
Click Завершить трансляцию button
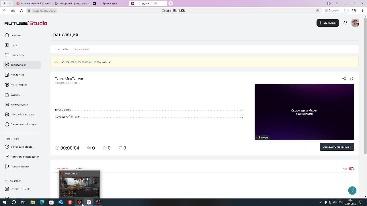[x=337, y=147]
